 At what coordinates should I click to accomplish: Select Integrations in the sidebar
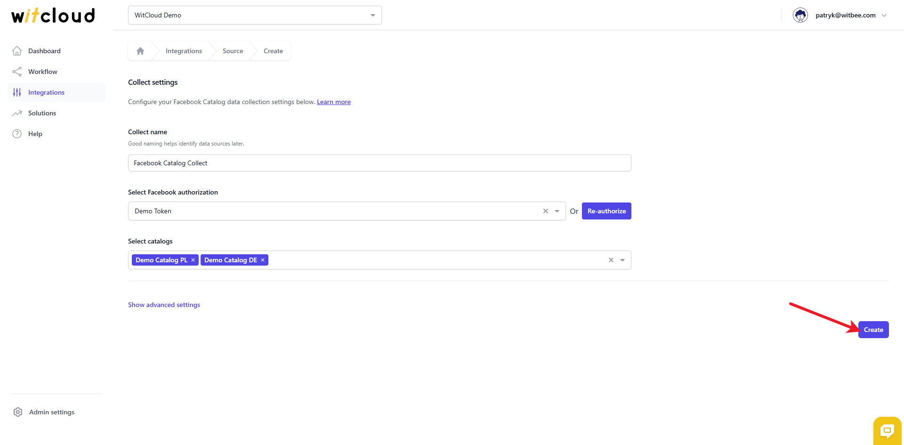[x=56, y=92]
